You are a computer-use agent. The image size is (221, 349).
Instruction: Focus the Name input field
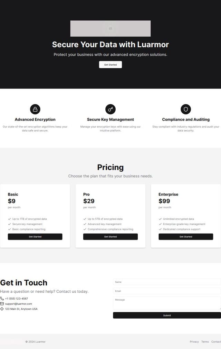(x=167, y=282)
